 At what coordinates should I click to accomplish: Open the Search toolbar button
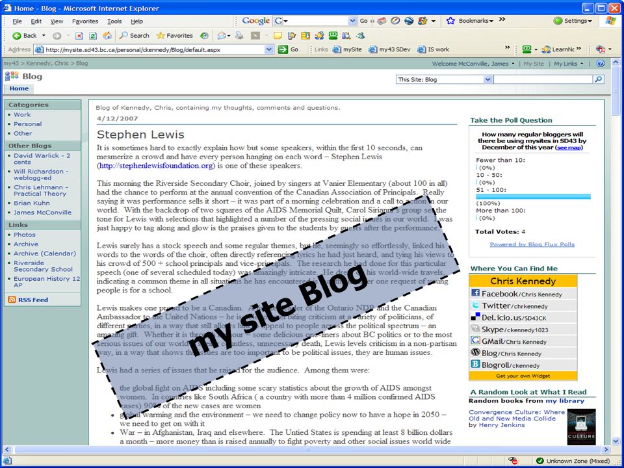click(135, 36)
